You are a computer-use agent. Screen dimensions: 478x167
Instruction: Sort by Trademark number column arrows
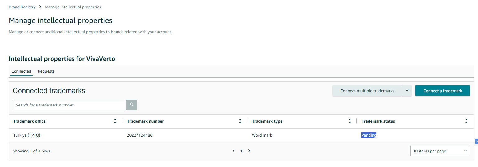click(x=240, y=121)
